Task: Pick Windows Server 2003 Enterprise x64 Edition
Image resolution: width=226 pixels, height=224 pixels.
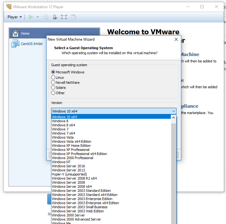Action: click(111, 203)
